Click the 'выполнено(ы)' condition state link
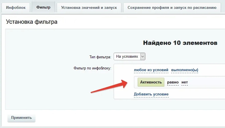This screenshot has width=225, height=128. pos(185,70)
